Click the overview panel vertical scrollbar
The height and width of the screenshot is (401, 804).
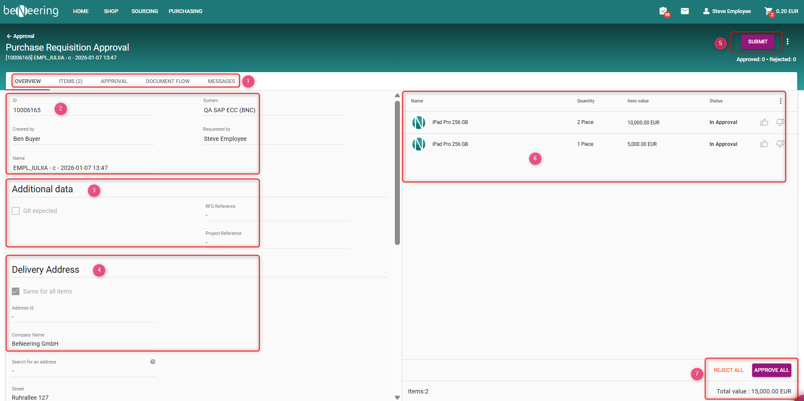[397, 173]
